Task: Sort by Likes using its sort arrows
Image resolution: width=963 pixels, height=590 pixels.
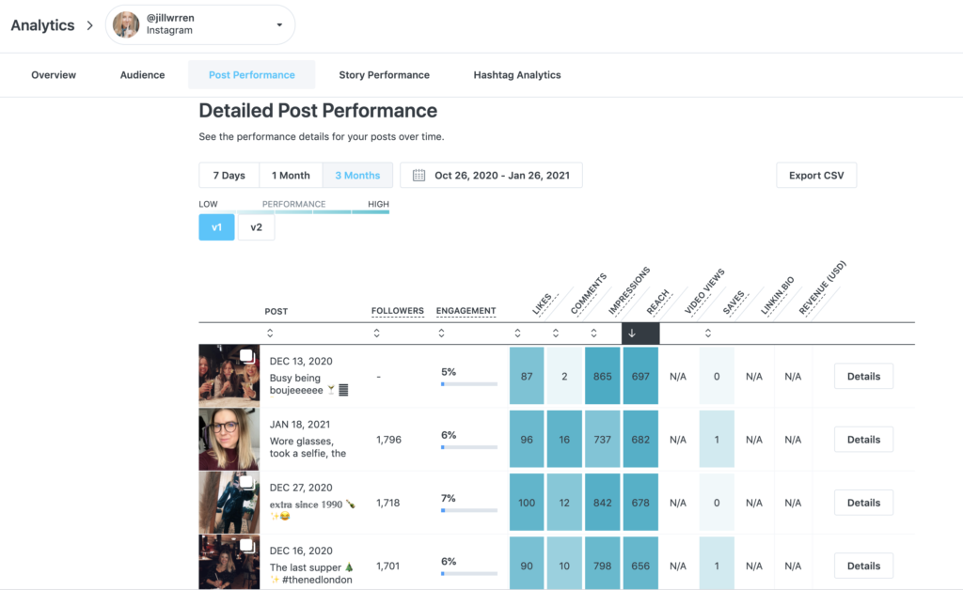Action: tap(517, 334)
